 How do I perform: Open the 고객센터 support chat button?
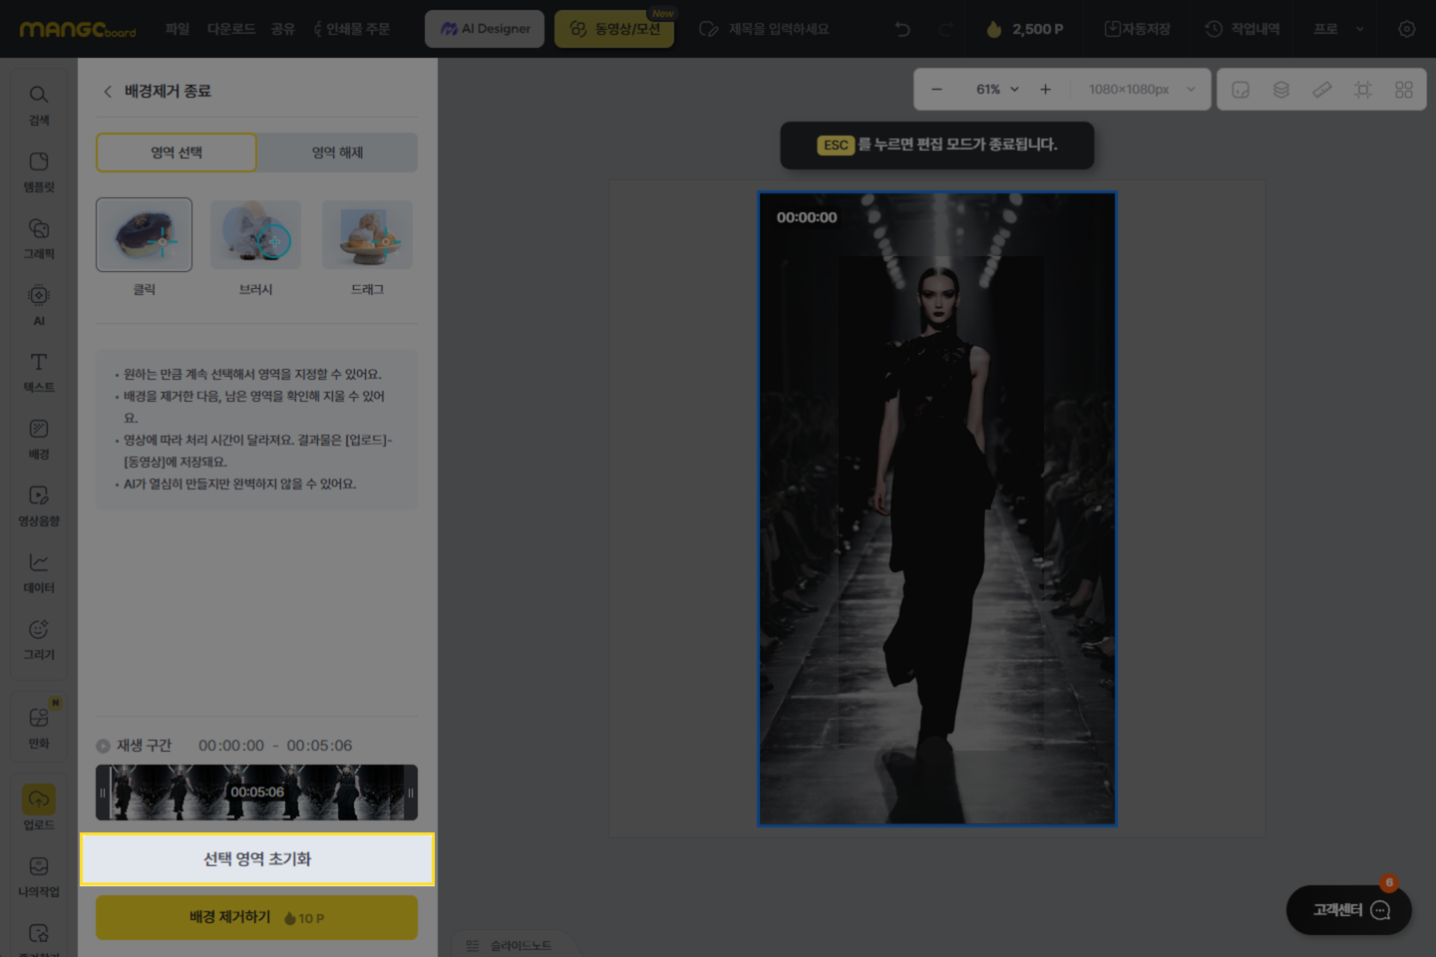(1349, 910)
